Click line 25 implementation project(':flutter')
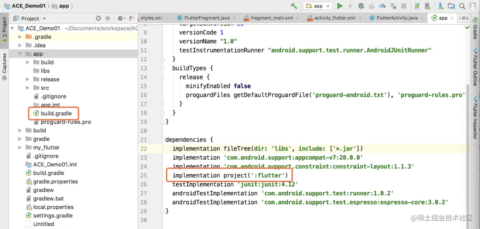This screenshot has height=229, width=480. 230,176
